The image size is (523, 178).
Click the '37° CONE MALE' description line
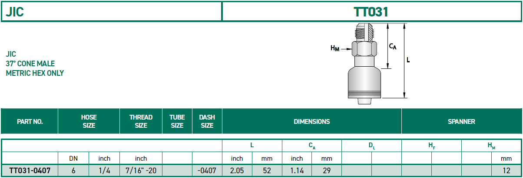point(30,64)
